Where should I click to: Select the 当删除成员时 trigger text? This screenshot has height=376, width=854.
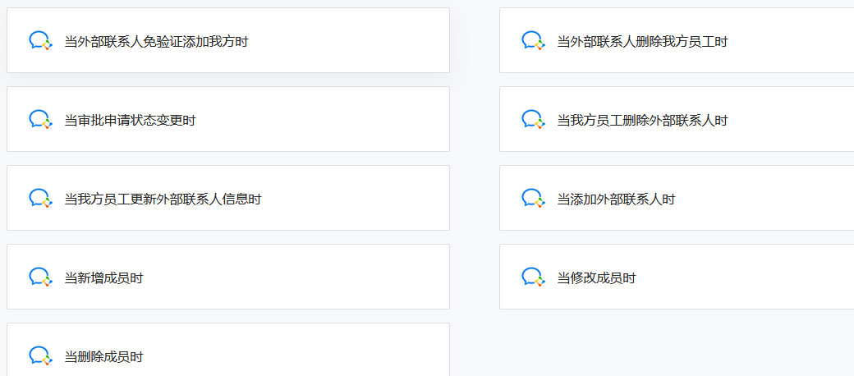103,357
